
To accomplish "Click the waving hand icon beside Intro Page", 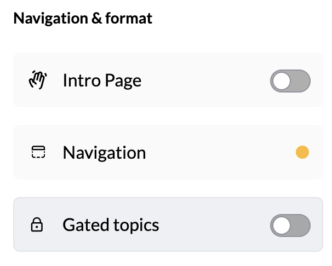I will pos(38,80).
